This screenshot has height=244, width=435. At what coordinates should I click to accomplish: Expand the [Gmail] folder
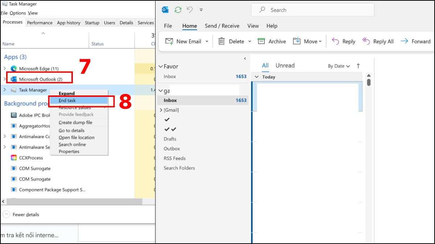coord(161,110)
